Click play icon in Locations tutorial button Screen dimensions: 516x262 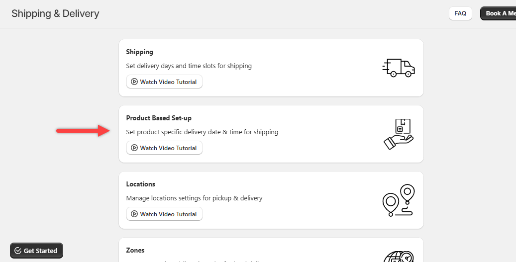pos(134,214)
